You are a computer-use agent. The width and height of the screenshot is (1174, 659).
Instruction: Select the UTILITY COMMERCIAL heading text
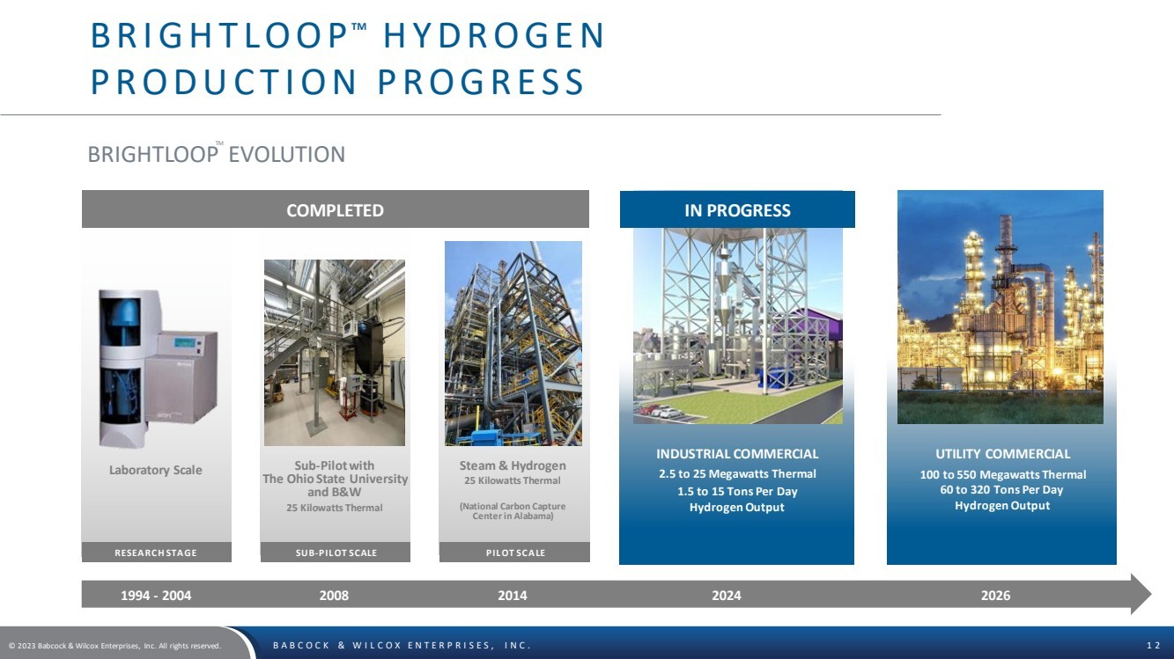click(1002, 454)
